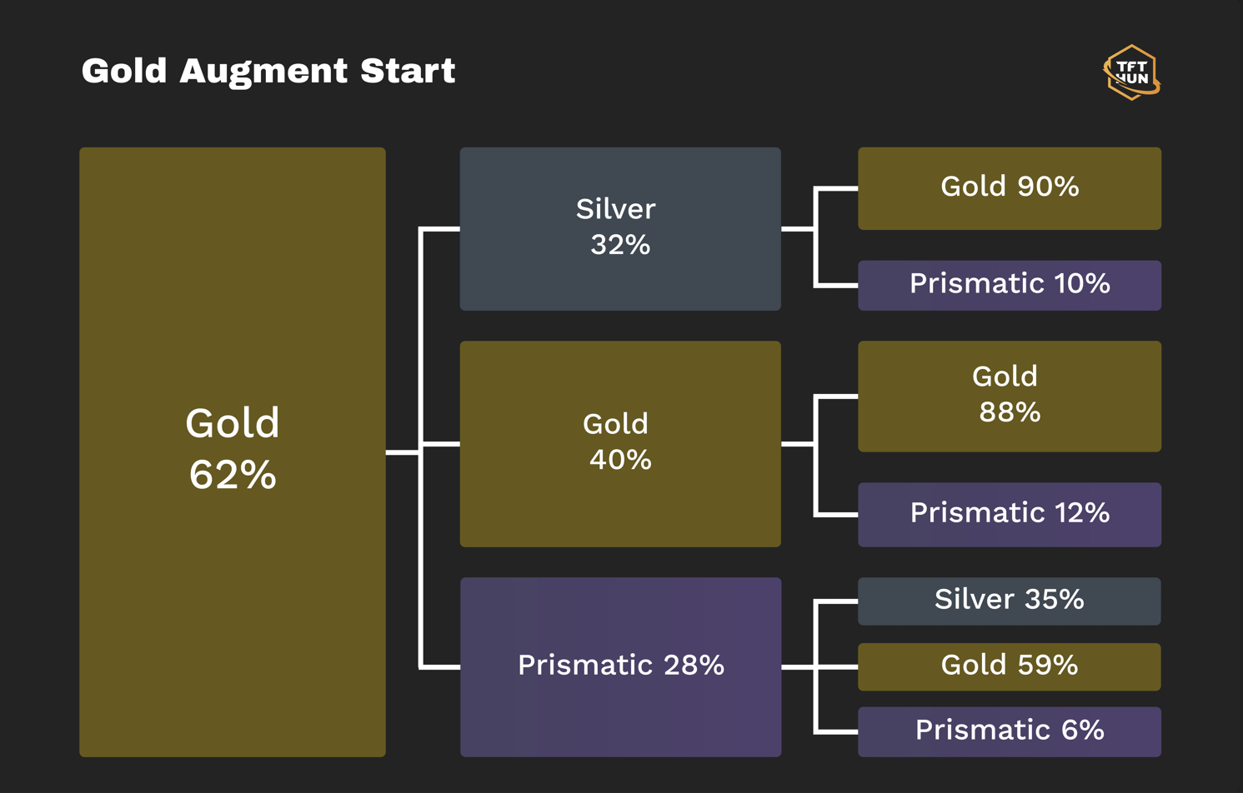Select the Prismatic 6% outcome box
The height and width of the screenshot is (793, 1243).
1010,732
